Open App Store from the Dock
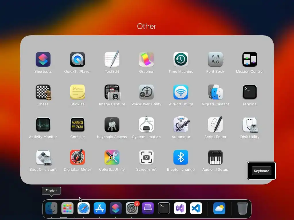This screenshot has width=294, height=220. (x=100, y=208)
